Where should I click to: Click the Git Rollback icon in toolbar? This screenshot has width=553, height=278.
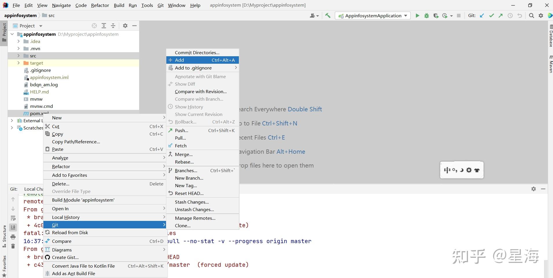520,16
